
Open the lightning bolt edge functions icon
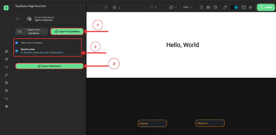tap(6, 106)
